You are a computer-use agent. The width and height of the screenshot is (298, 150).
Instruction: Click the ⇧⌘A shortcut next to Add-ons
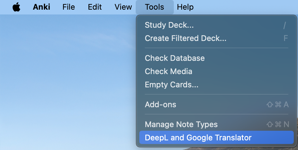pos(277,105)
